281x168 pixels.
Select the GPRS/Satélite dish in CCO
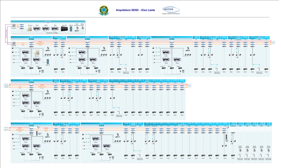[x=82, y=28]
